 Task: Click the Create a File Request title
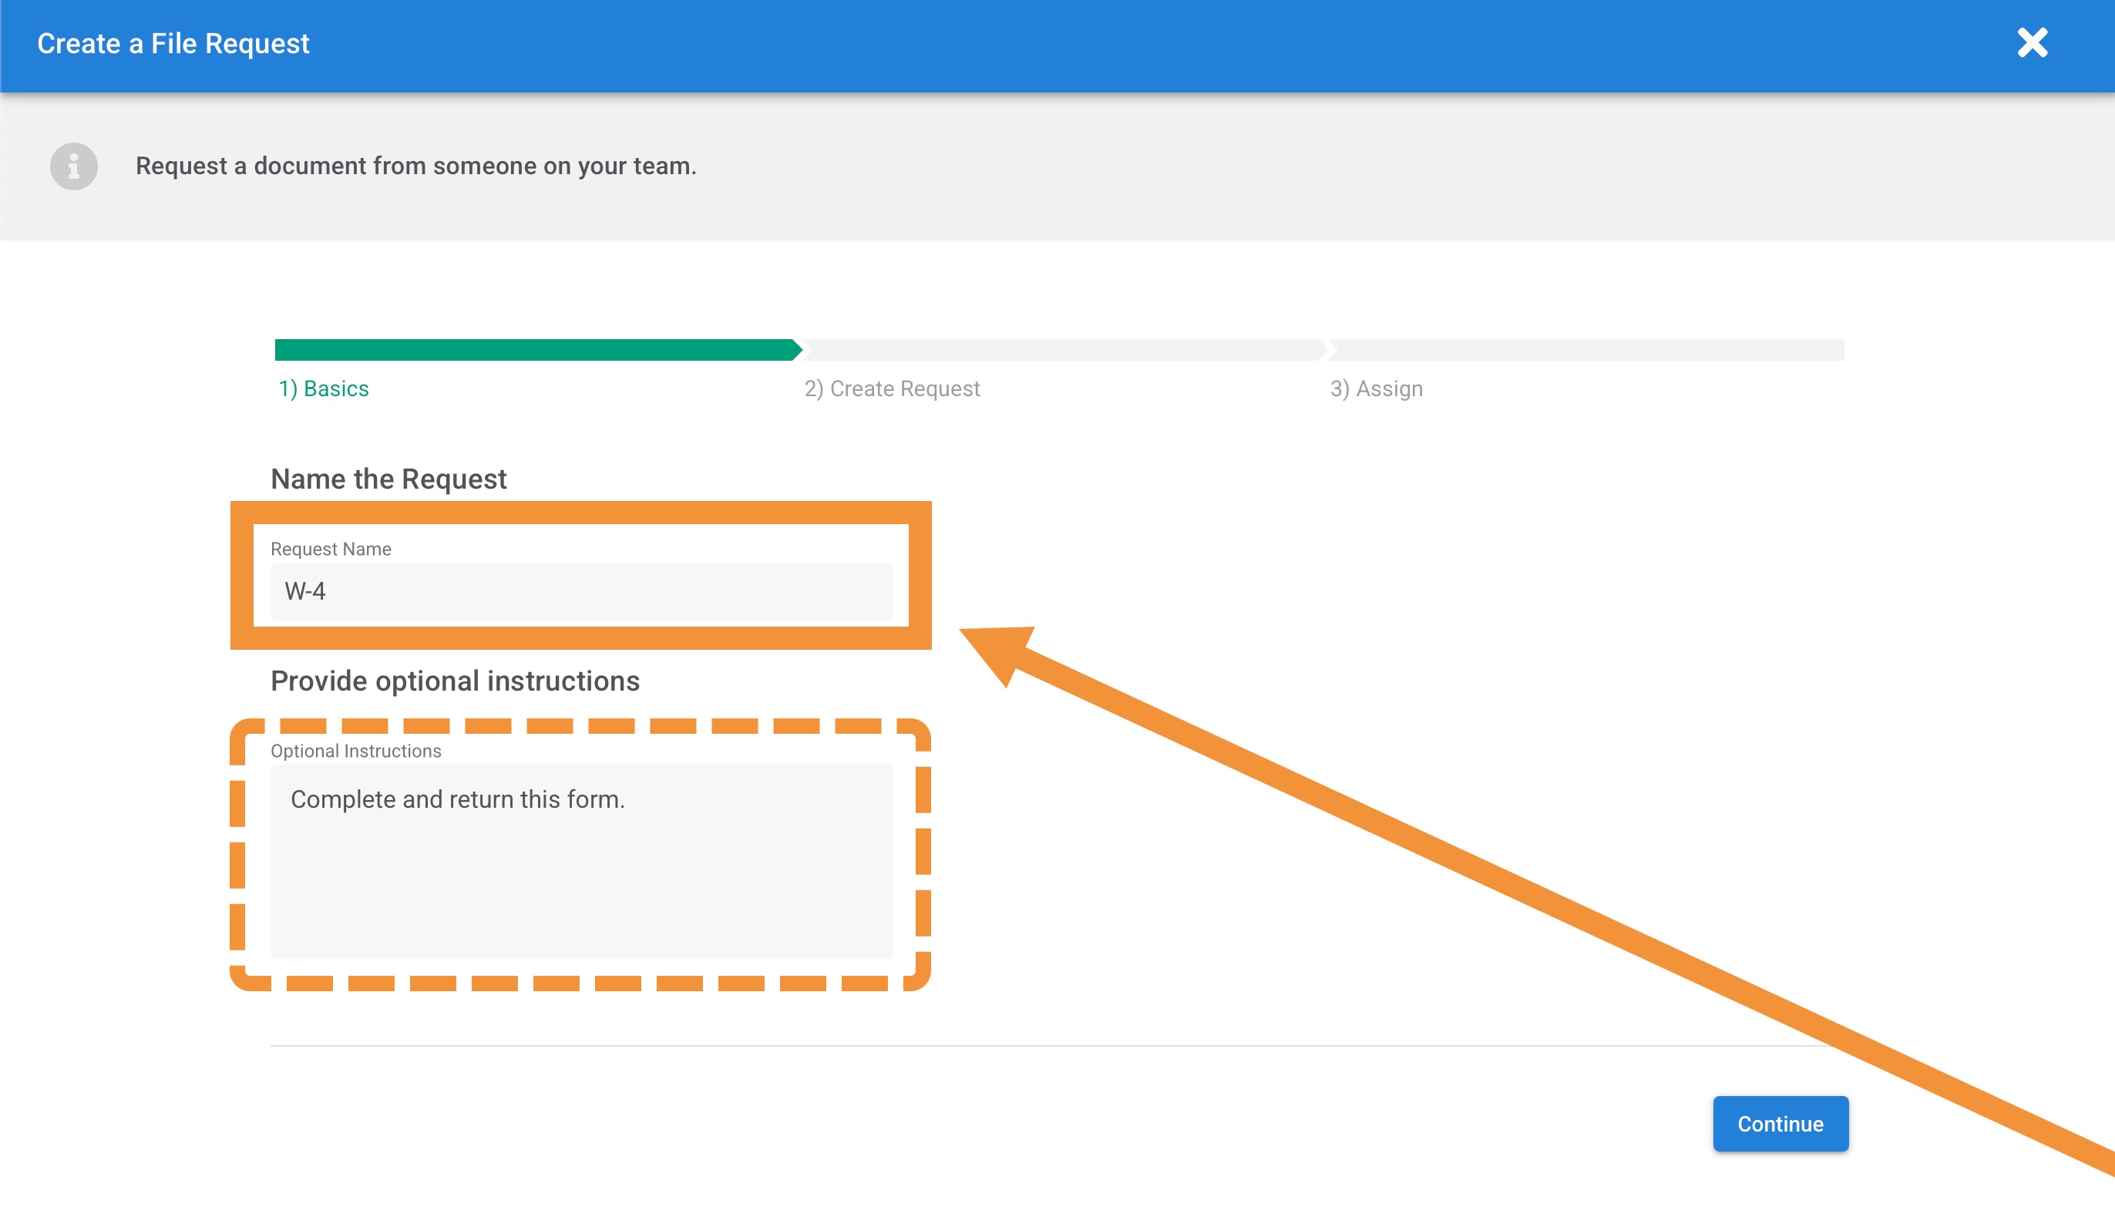[173, 44]
